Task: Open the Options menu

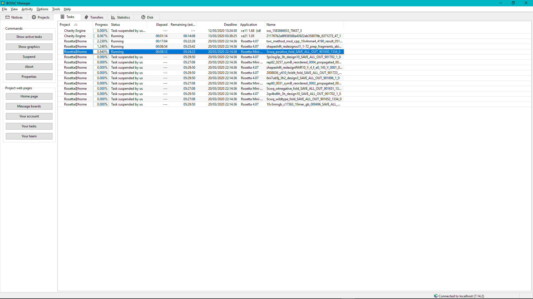Action: tap(42, 9)
